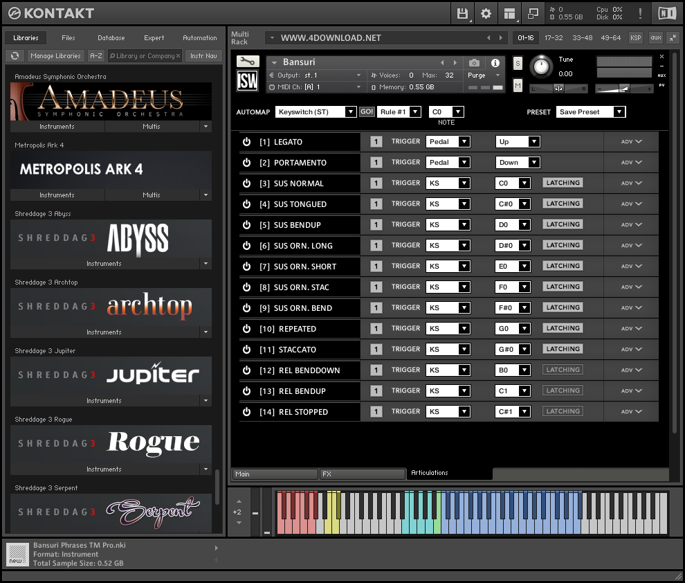The height and width of the screenshot is (583, 685).
Task: Expand ADV options for SUS ORN. SHORT
Action: click(631, 266)
